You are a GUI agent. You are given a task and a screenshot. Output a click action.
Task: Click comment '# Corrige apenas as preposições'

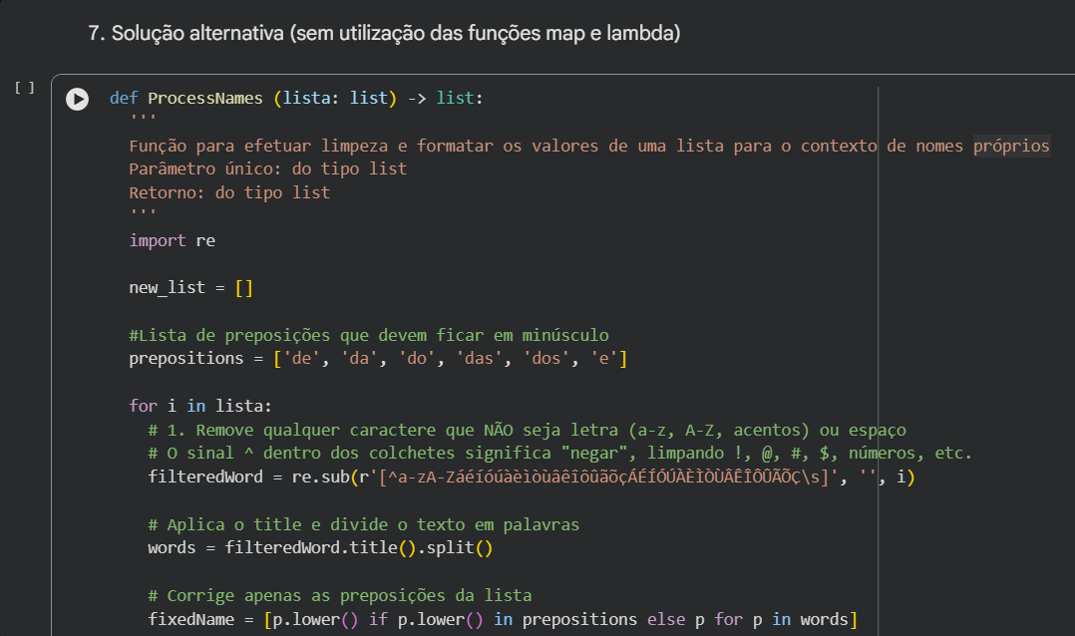(x=340, y=595)
